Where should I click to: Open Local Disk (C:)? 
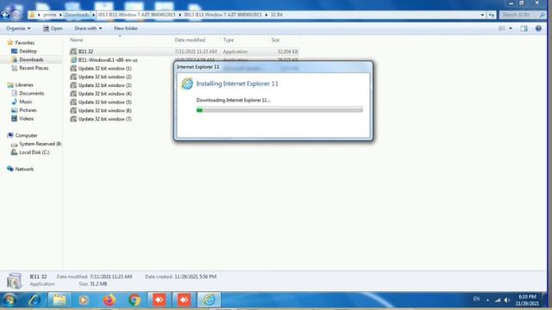pos(34,152)
